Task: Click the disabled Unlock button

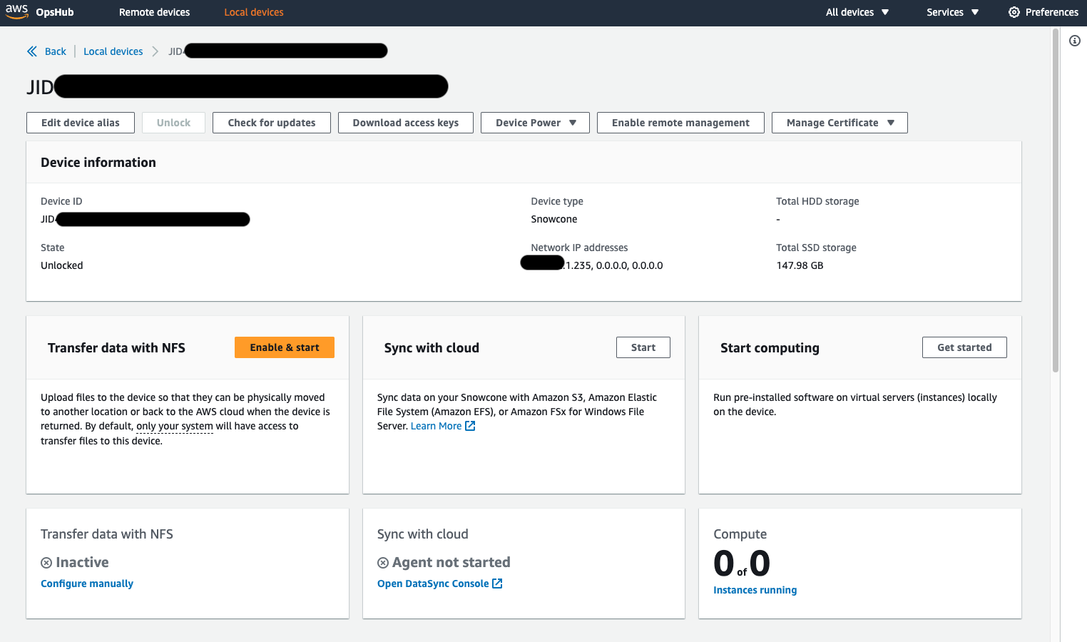Action: (x=173, y=123)
